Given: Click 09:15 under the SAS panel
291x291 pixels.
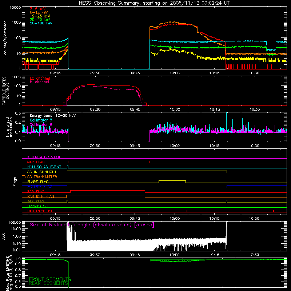Looking at the screenshot, I should click(55, 255).
